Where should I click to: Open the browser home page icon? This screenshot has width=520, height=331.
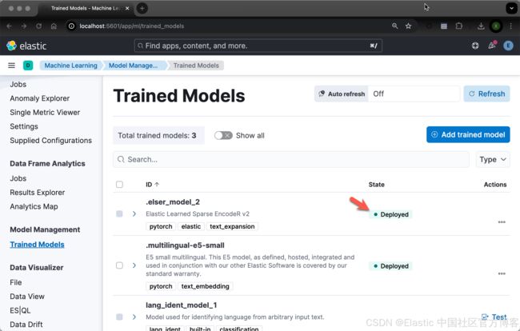pyautogui.click(x=54, y=26)
